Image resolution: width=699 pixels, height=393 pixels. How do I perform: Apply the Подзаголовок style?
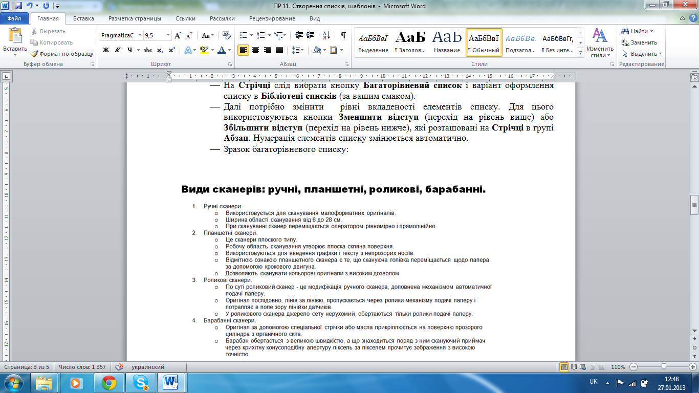click(x=520, y=42)
